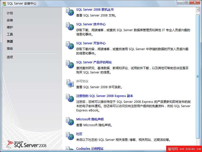
Task: Click the text 查看 SQL Server 2008 文档。
Action: [x=96, y=15]
